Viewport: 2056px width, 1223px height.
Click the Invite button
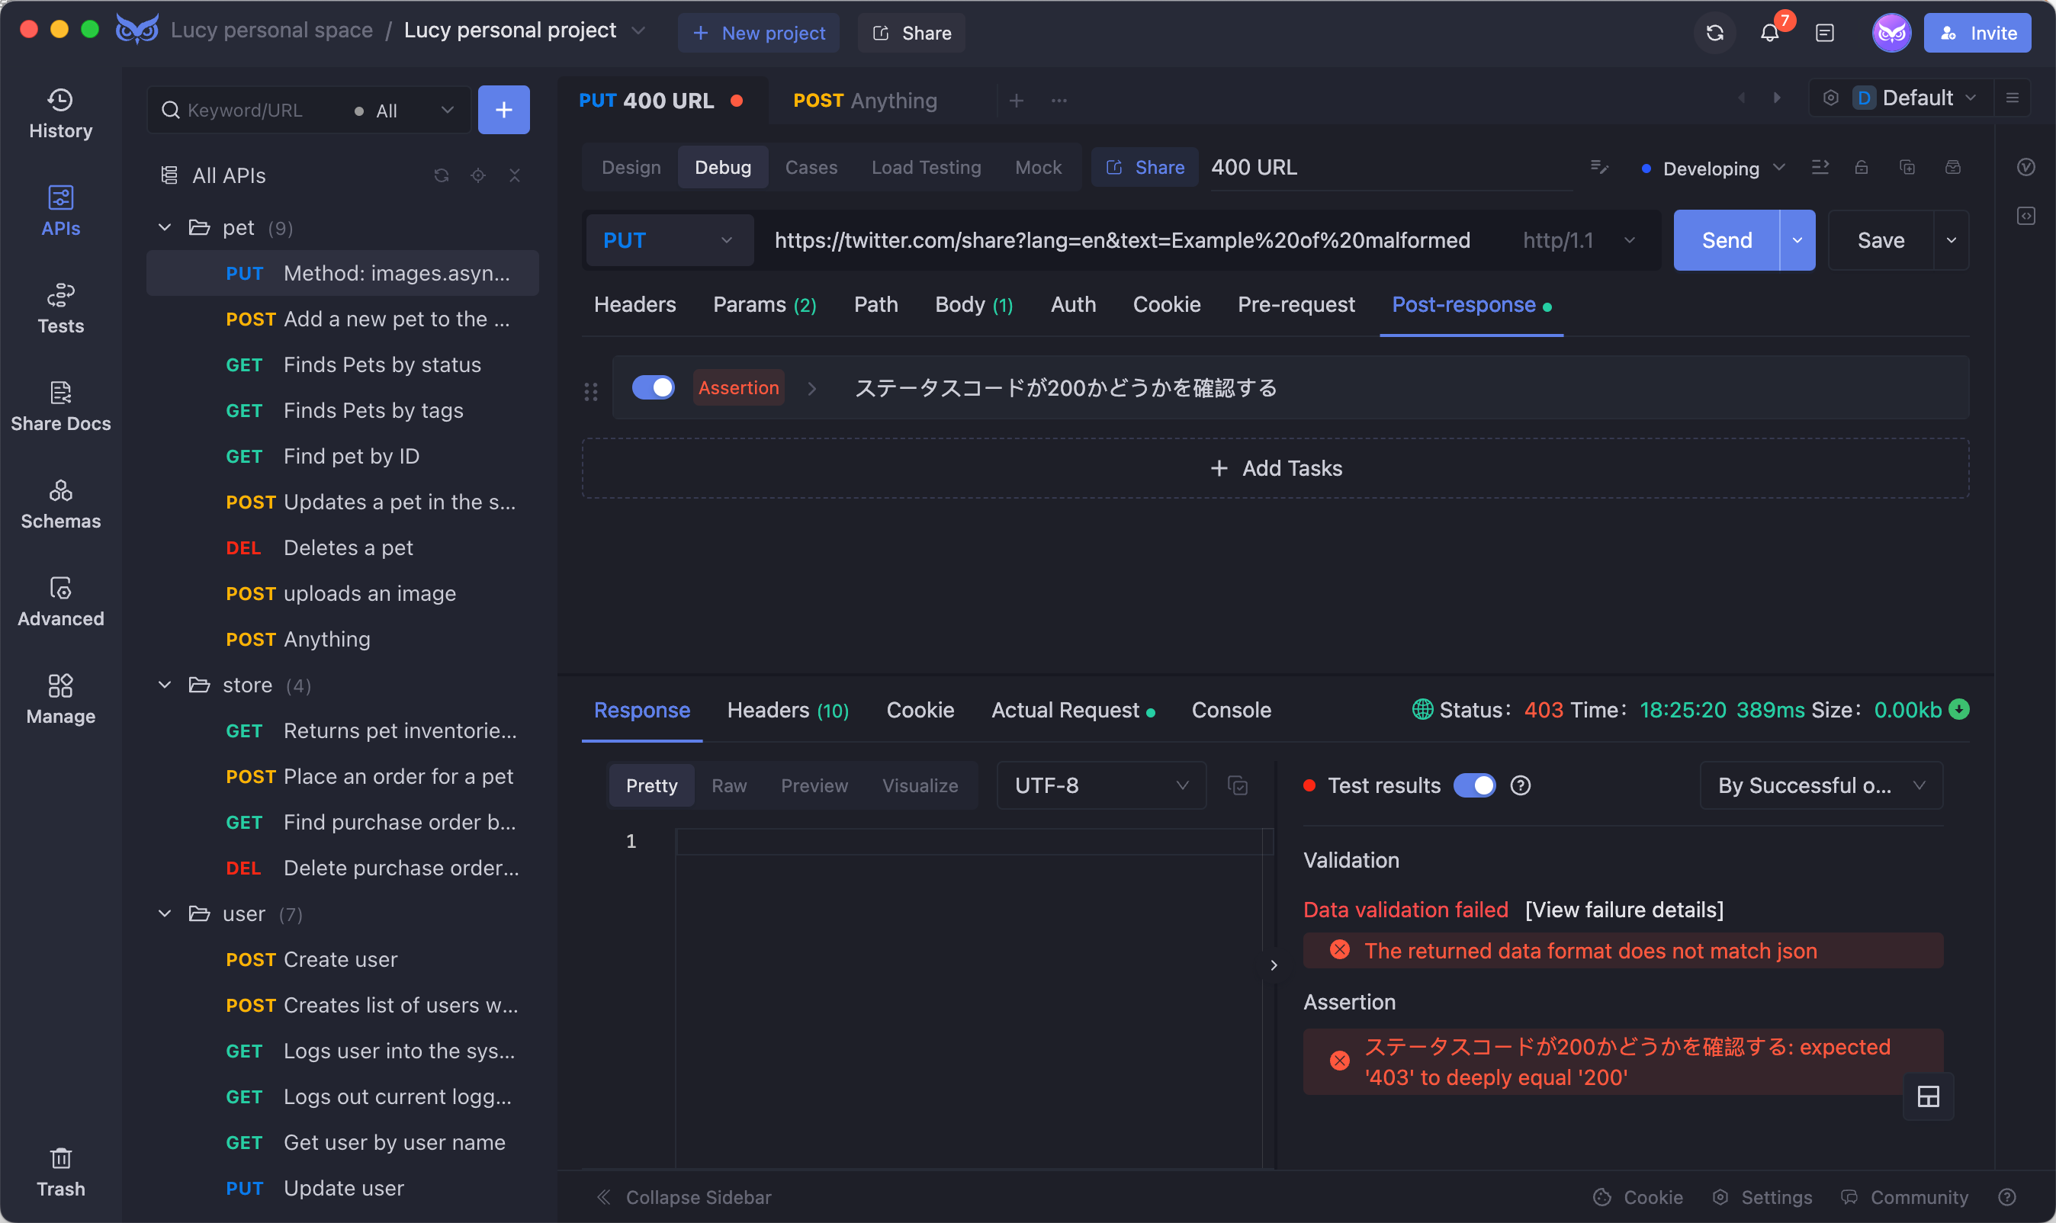1977,33
